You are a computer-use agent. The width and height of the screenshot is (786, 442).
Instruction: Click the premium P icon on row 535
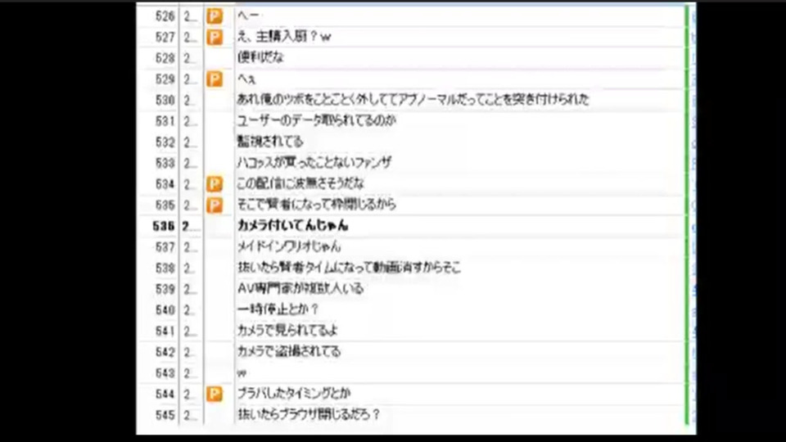point(215,205)
